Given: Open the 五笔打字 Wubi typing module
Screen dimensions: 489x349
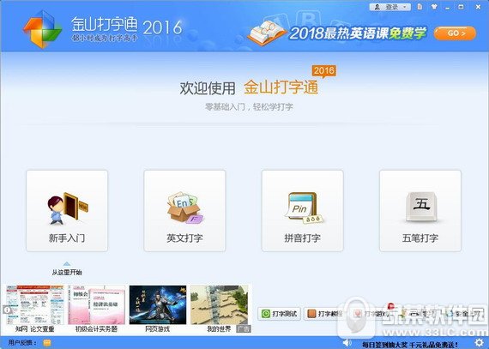Looking at the screenshot, I should click(420, 211).
